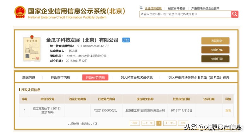
Task: Select the 经营异常名录 search category
Action: point(177,8)
